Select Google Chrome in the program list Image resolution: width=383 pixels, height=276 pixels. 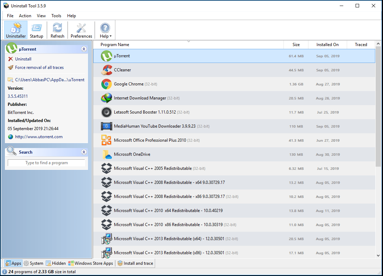128,84
